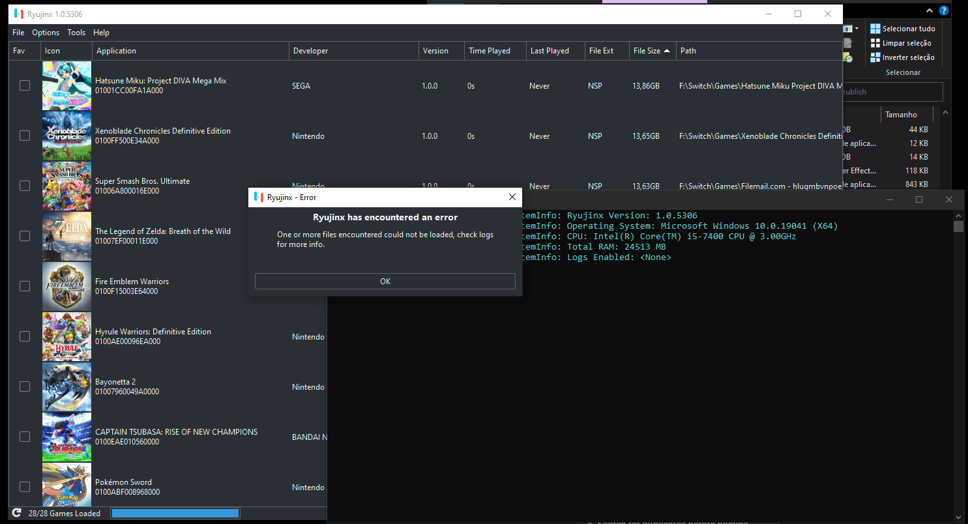Sort by the Last Played column header
Image resolution: width=968 pixels, height=524 pixels.
[555, 51]
